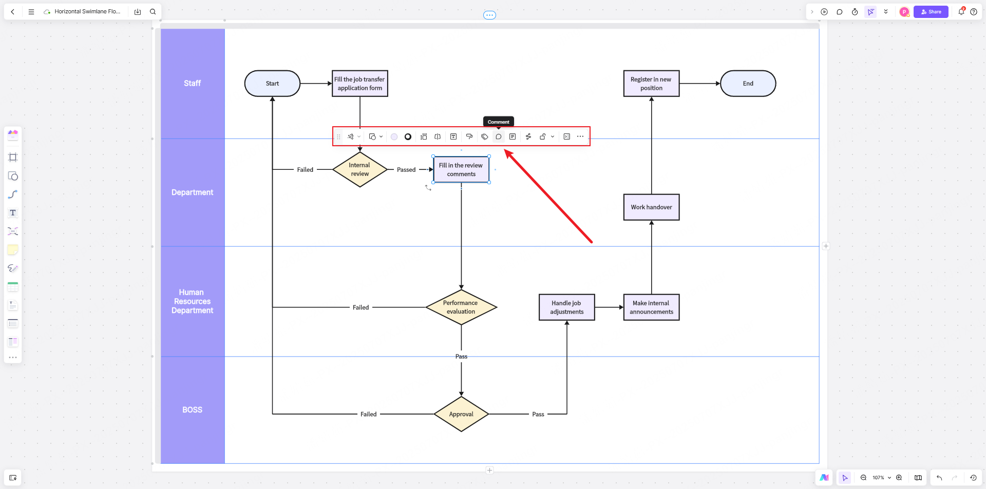Select the Pen drawing tool

coord(13,268)
